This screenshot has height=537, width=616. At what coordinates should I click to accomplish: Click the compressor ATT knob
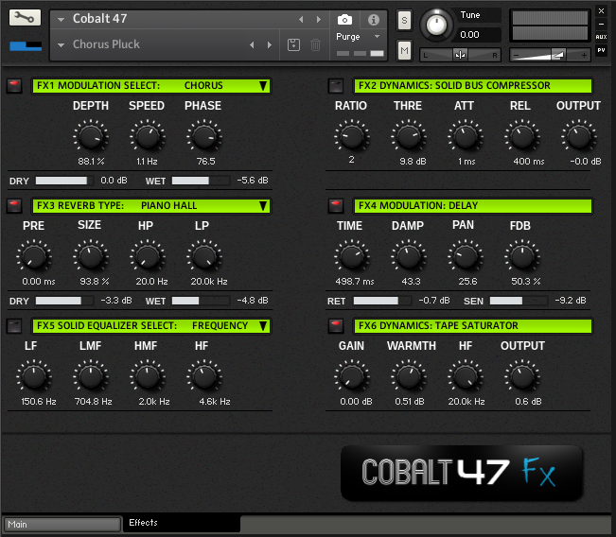pyautogui.click(x=466, y=136)
